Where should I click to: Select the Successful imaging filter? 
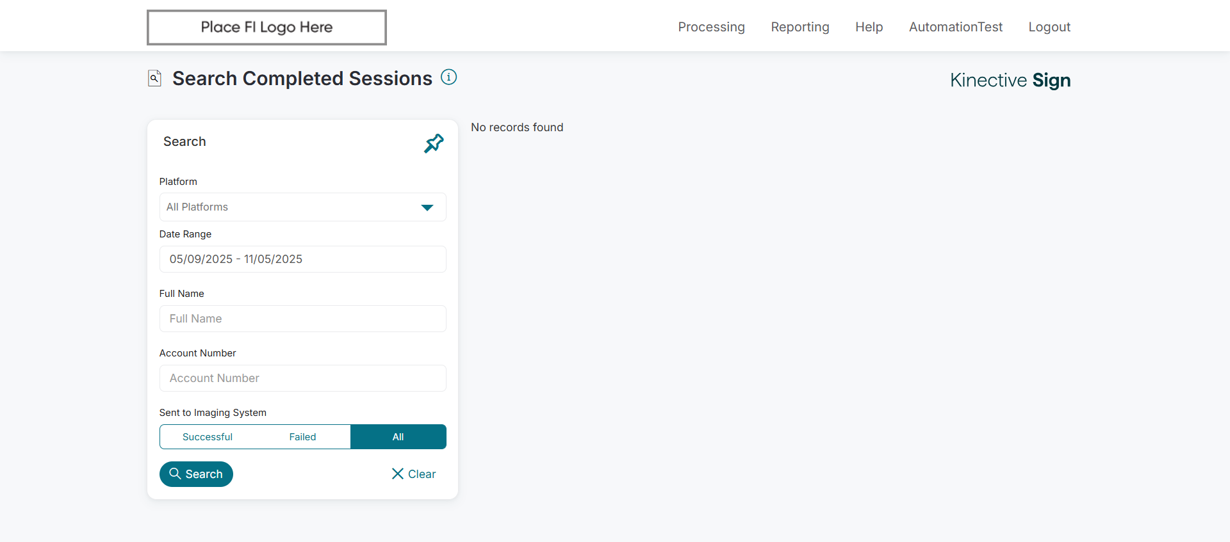click(207, 437)
